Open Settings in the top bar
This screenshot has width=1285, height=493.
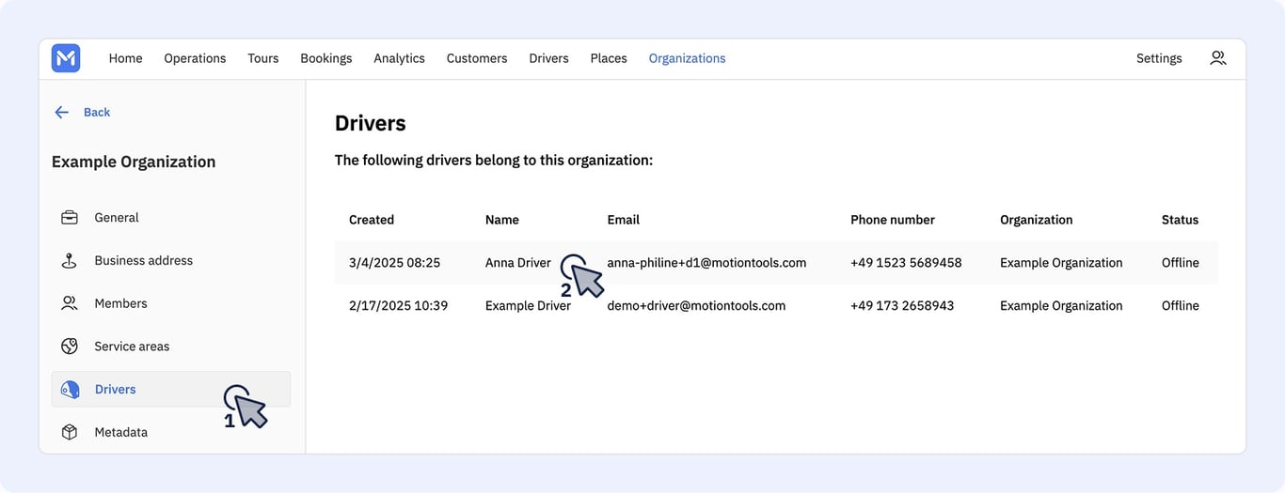(x=1159, y=58)
